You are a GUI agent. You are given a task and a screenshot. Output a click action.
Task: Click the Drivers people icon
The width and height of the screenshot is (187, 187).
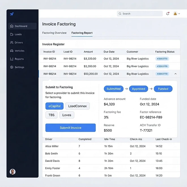pyautogui.click(x=12, y=42)
